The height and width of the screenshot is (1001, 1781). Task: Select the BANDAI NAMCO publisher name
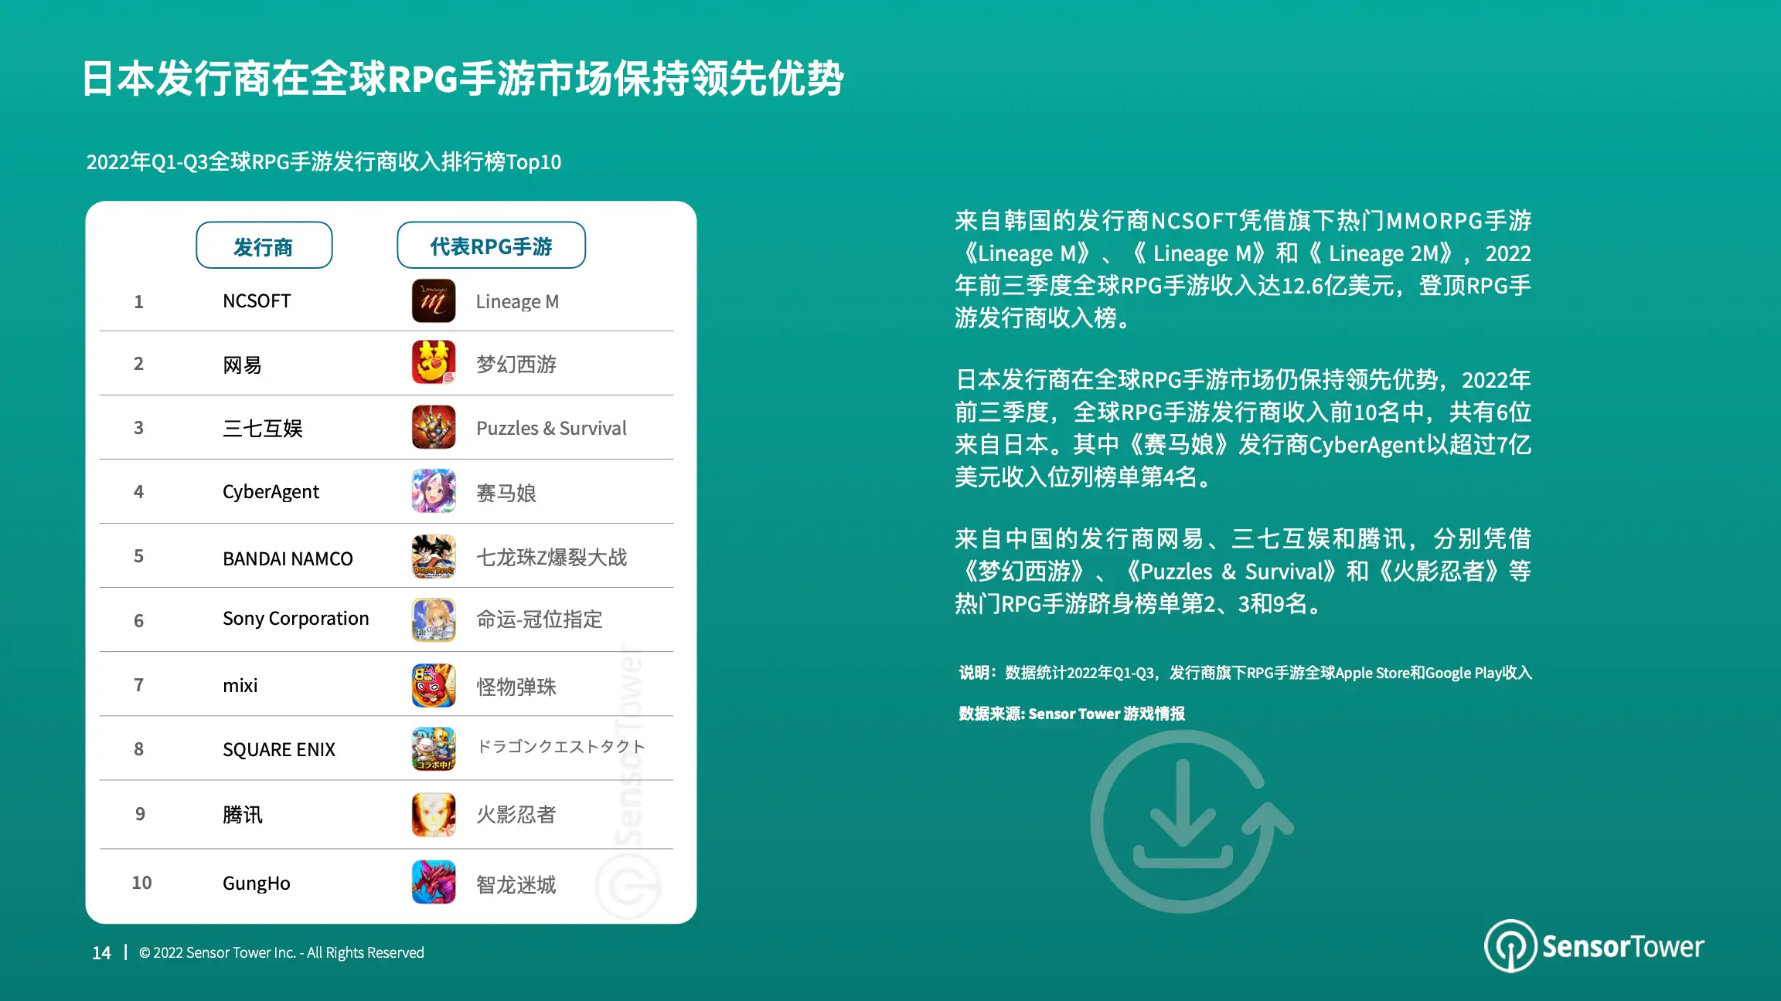click(x=288, y=558)
